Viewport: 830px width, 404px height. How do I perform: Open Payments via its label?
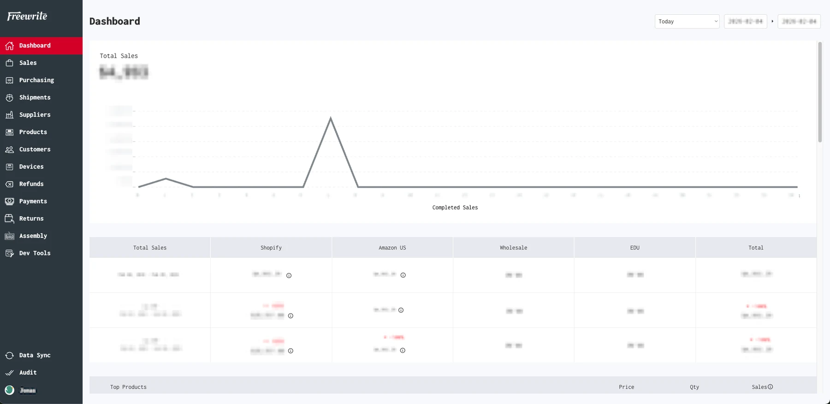33,201
